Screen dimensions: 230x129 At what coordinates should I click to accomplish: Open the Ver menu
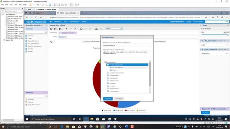click(x=66, y=22)
